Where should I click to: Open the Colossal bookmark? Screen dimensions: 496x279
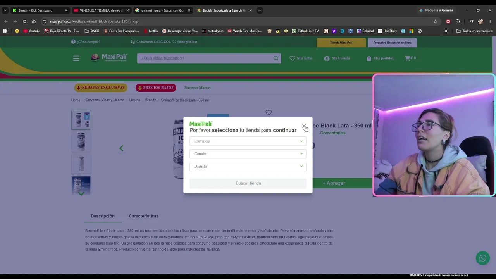[x=365, y=31]
